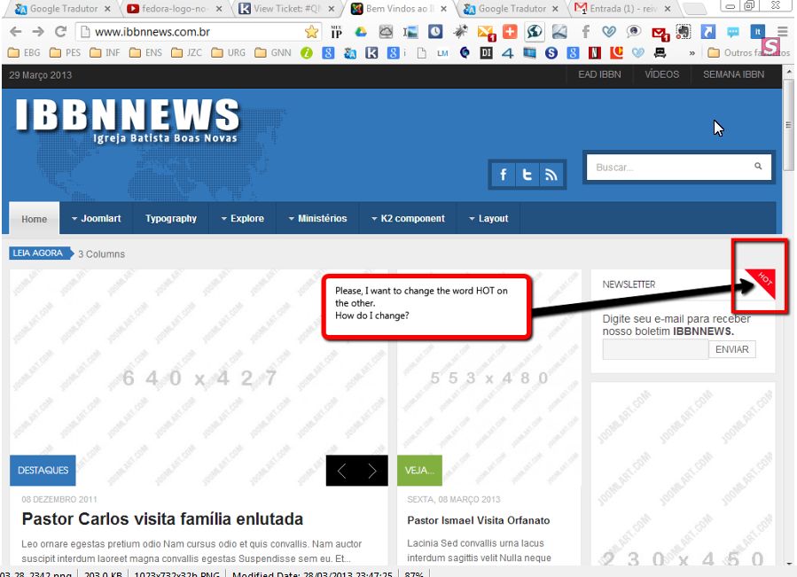
Task: Open the SEMANA IBBN top link
Action: tap(733, 74)
